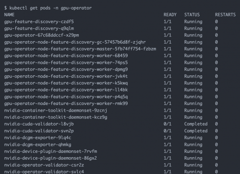Image resolution: width=240 pixels, height=174 pixels.
Task: Click 0/1 ready value for cuda-validator-svn2p
Action: 168,131
